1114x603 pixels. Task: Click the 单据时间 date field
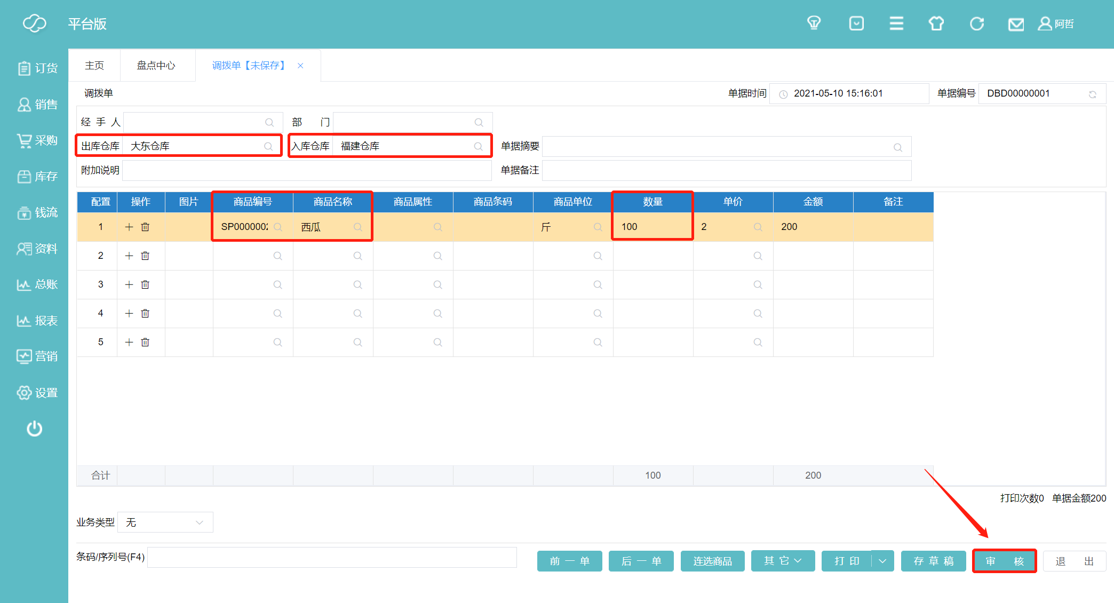tap(849, 93)
